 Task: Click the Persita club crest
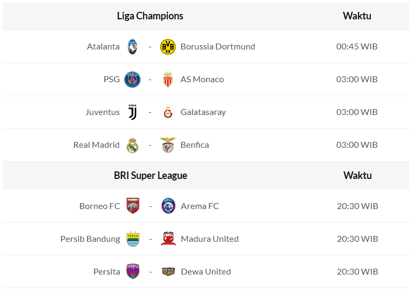coord(133,271)
